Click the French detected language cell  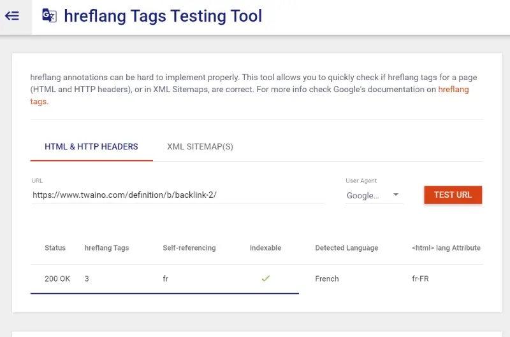327,279
